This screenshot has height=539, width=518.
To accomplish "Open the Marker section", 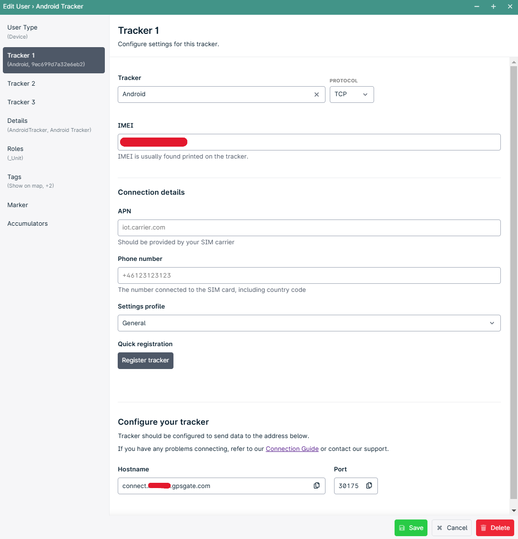I will [x=54, y=205].
